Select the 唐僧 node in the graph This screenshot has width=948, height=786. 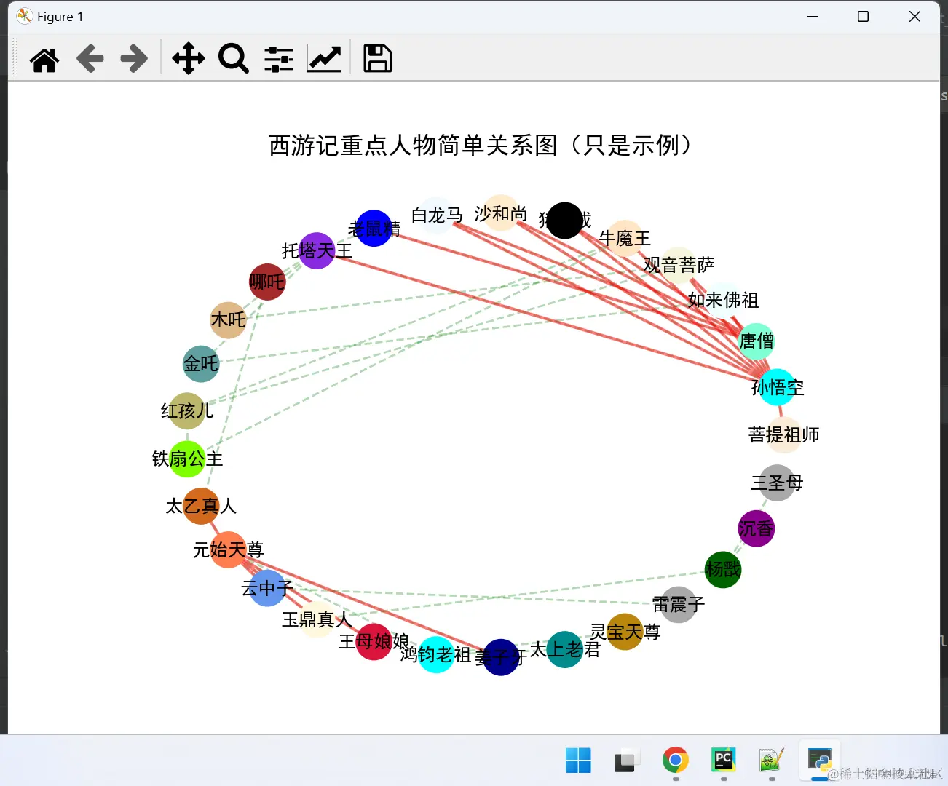pos(757,341)
